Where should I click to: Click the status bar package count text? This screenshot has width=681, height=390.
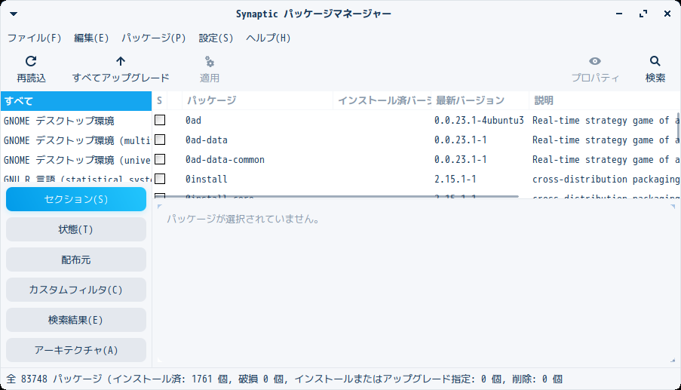click(284, 379)
